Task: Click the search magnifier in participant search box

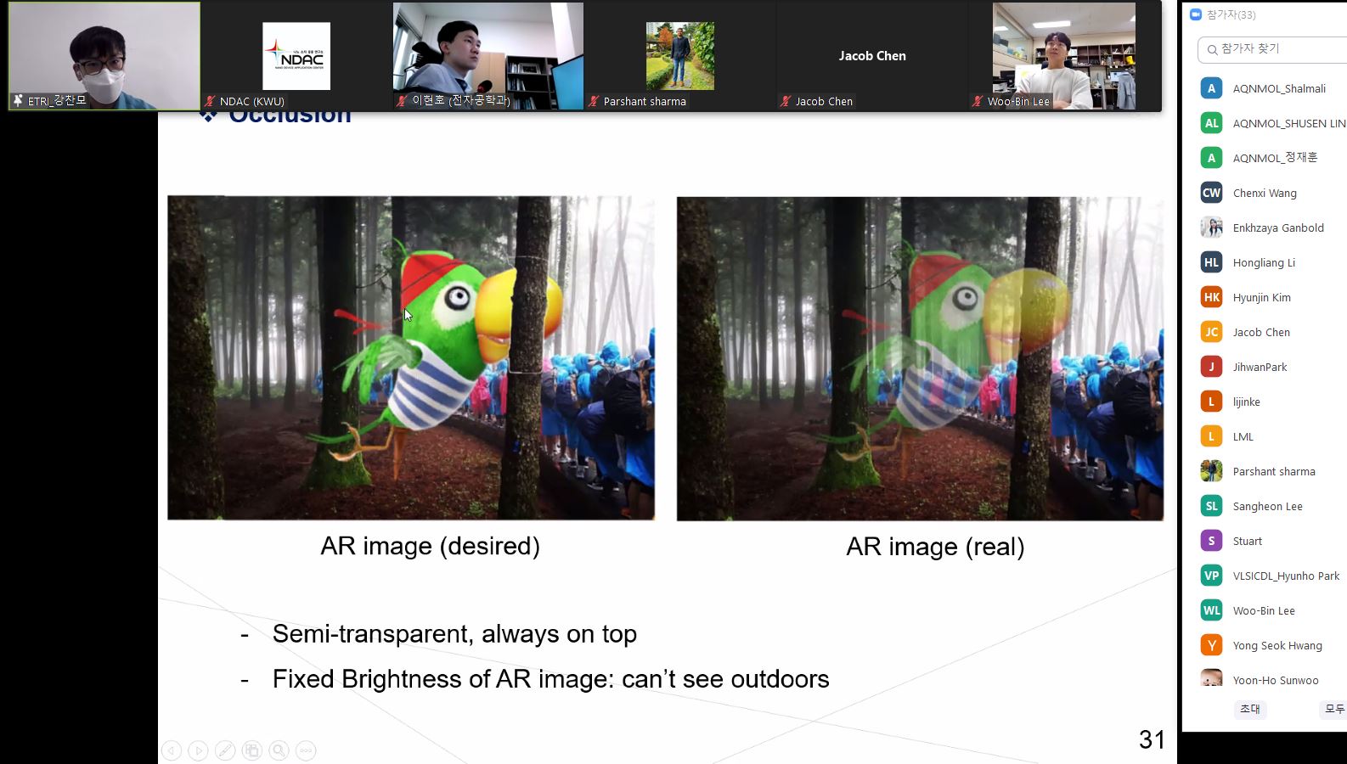Action: pos(1212,50)
